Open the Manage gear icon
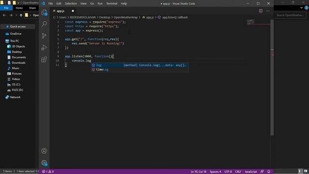The image size is (309, 174). tap(44, 163)
